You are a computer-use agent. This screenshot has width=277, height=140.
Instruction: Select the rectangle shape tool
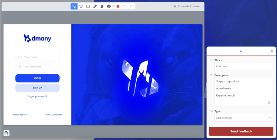point(88,6)
